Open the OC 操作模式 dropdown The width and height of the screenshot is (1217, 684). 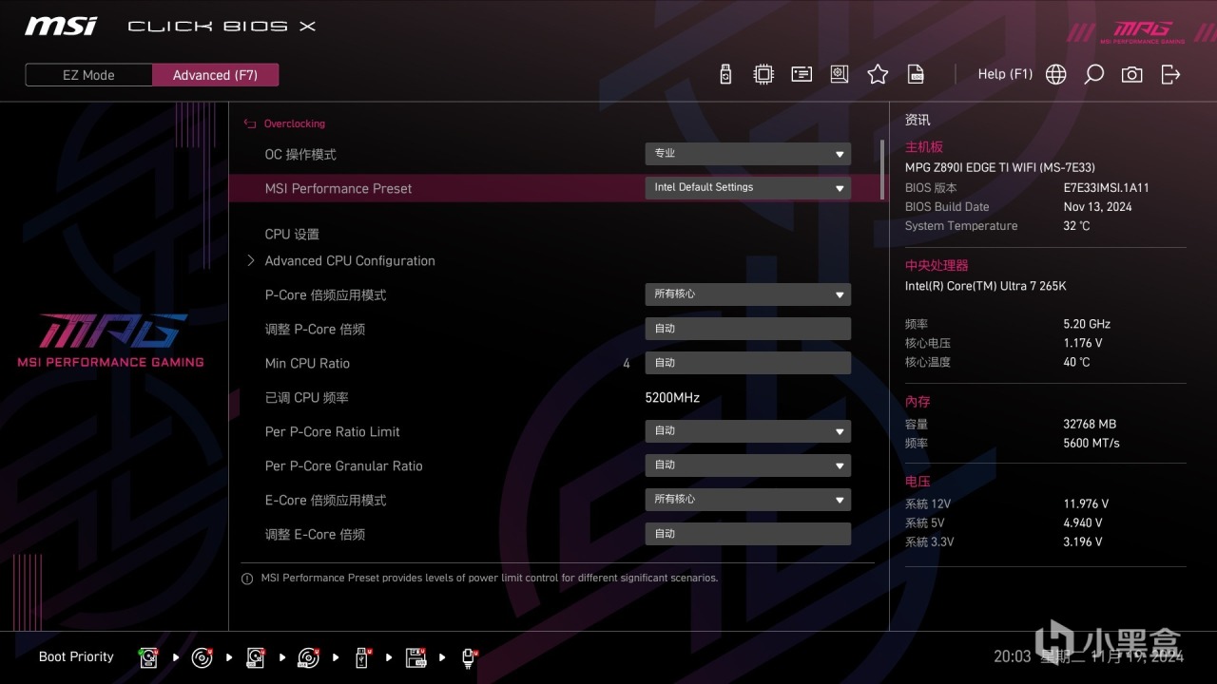[748, 154]
